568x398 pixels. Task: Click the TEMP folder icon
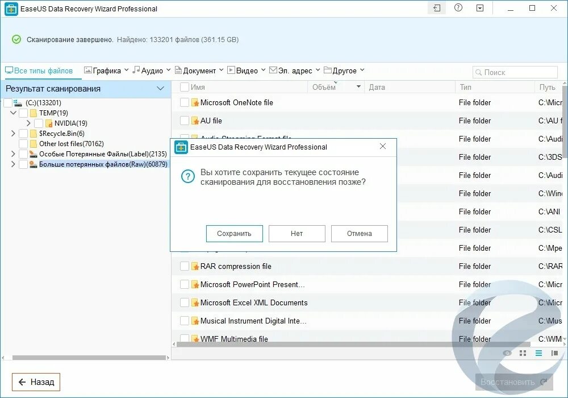pos(34,113)
